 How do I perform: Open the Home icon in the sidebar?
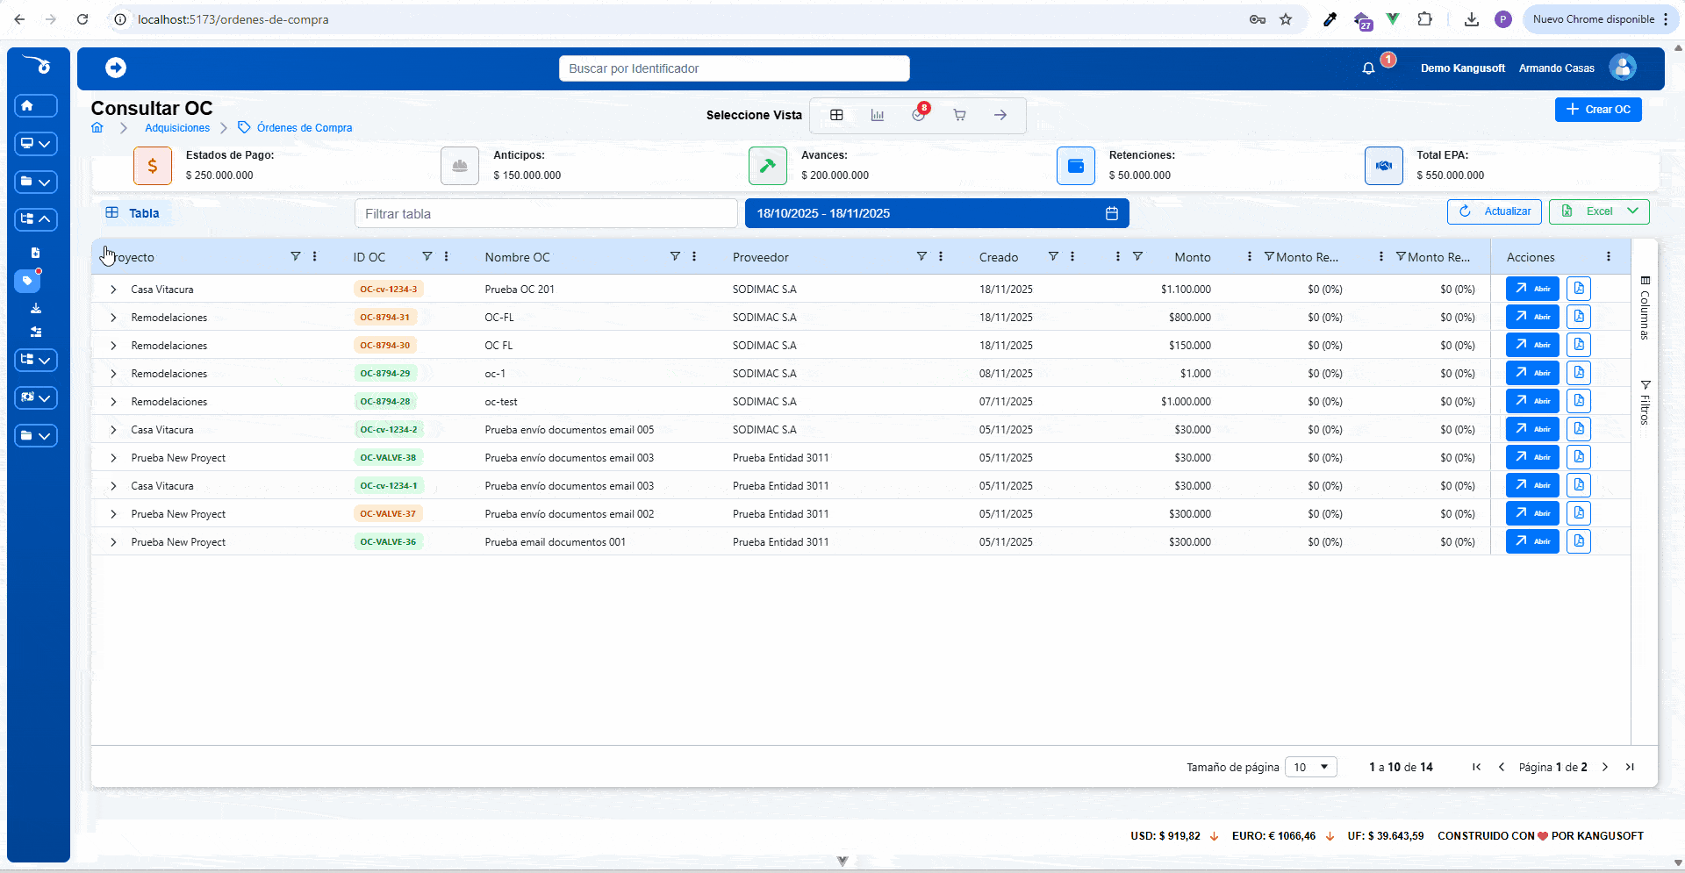(x=36, y=105)
